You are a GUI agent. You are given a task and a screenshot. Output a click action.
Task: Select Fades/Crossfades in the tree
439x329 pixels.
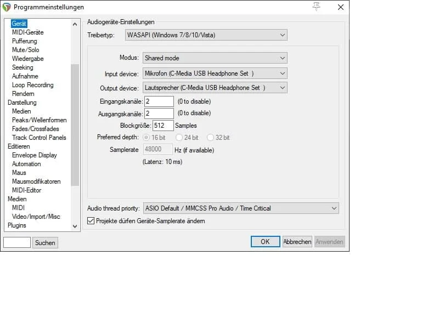36,129
